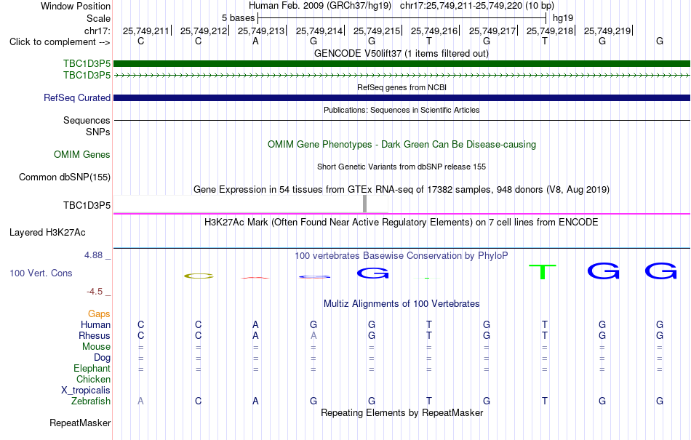Click the chr17:25,749,211-25,749,220 position text

461,6
